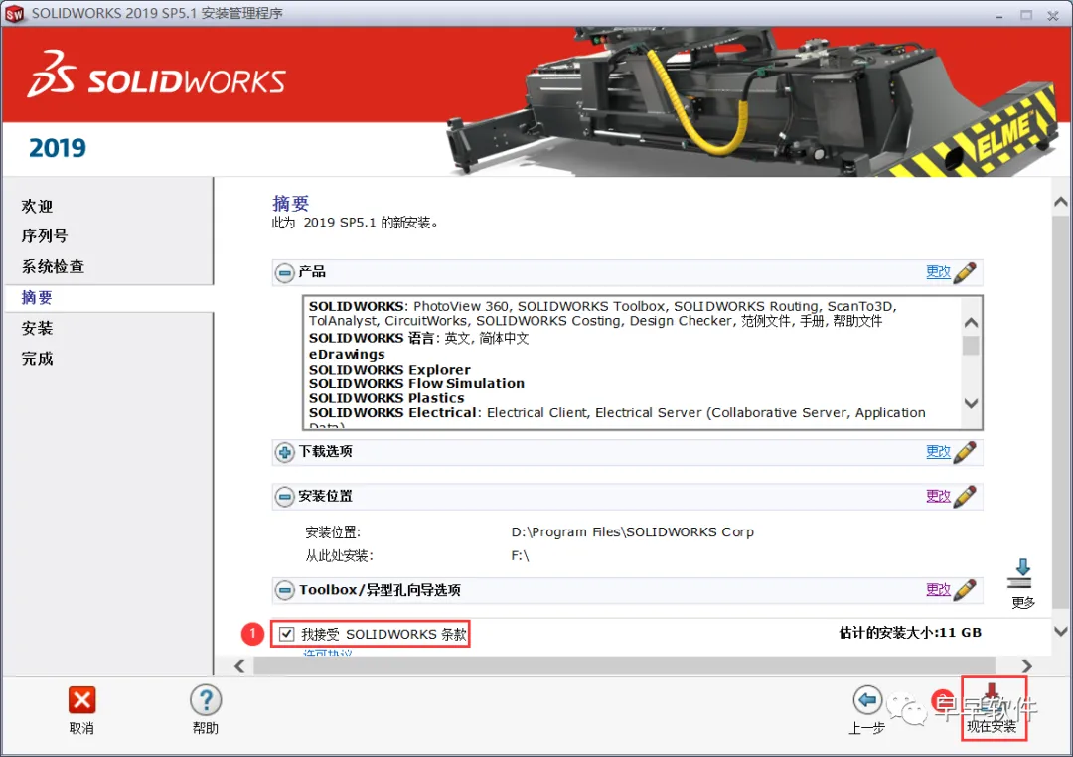Click horizontal scrollbar left arrow
Viewport: 1073px width, 757px height.
click(x=239, y=666)
